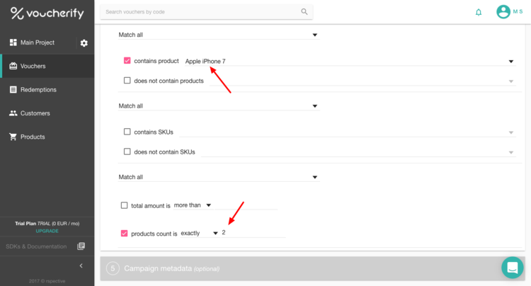Focus the Search vouchers by code field

point(200,12)
